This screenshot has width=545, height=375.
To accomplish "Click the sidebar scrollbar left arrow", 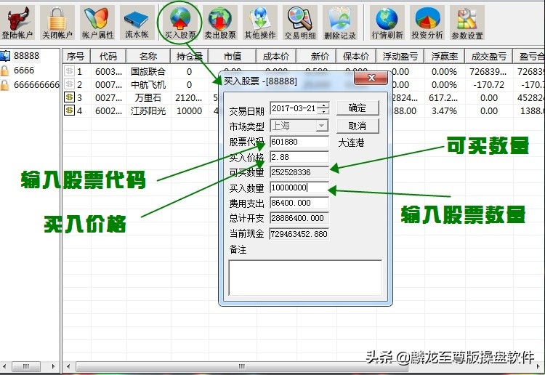I will [4, 367].
